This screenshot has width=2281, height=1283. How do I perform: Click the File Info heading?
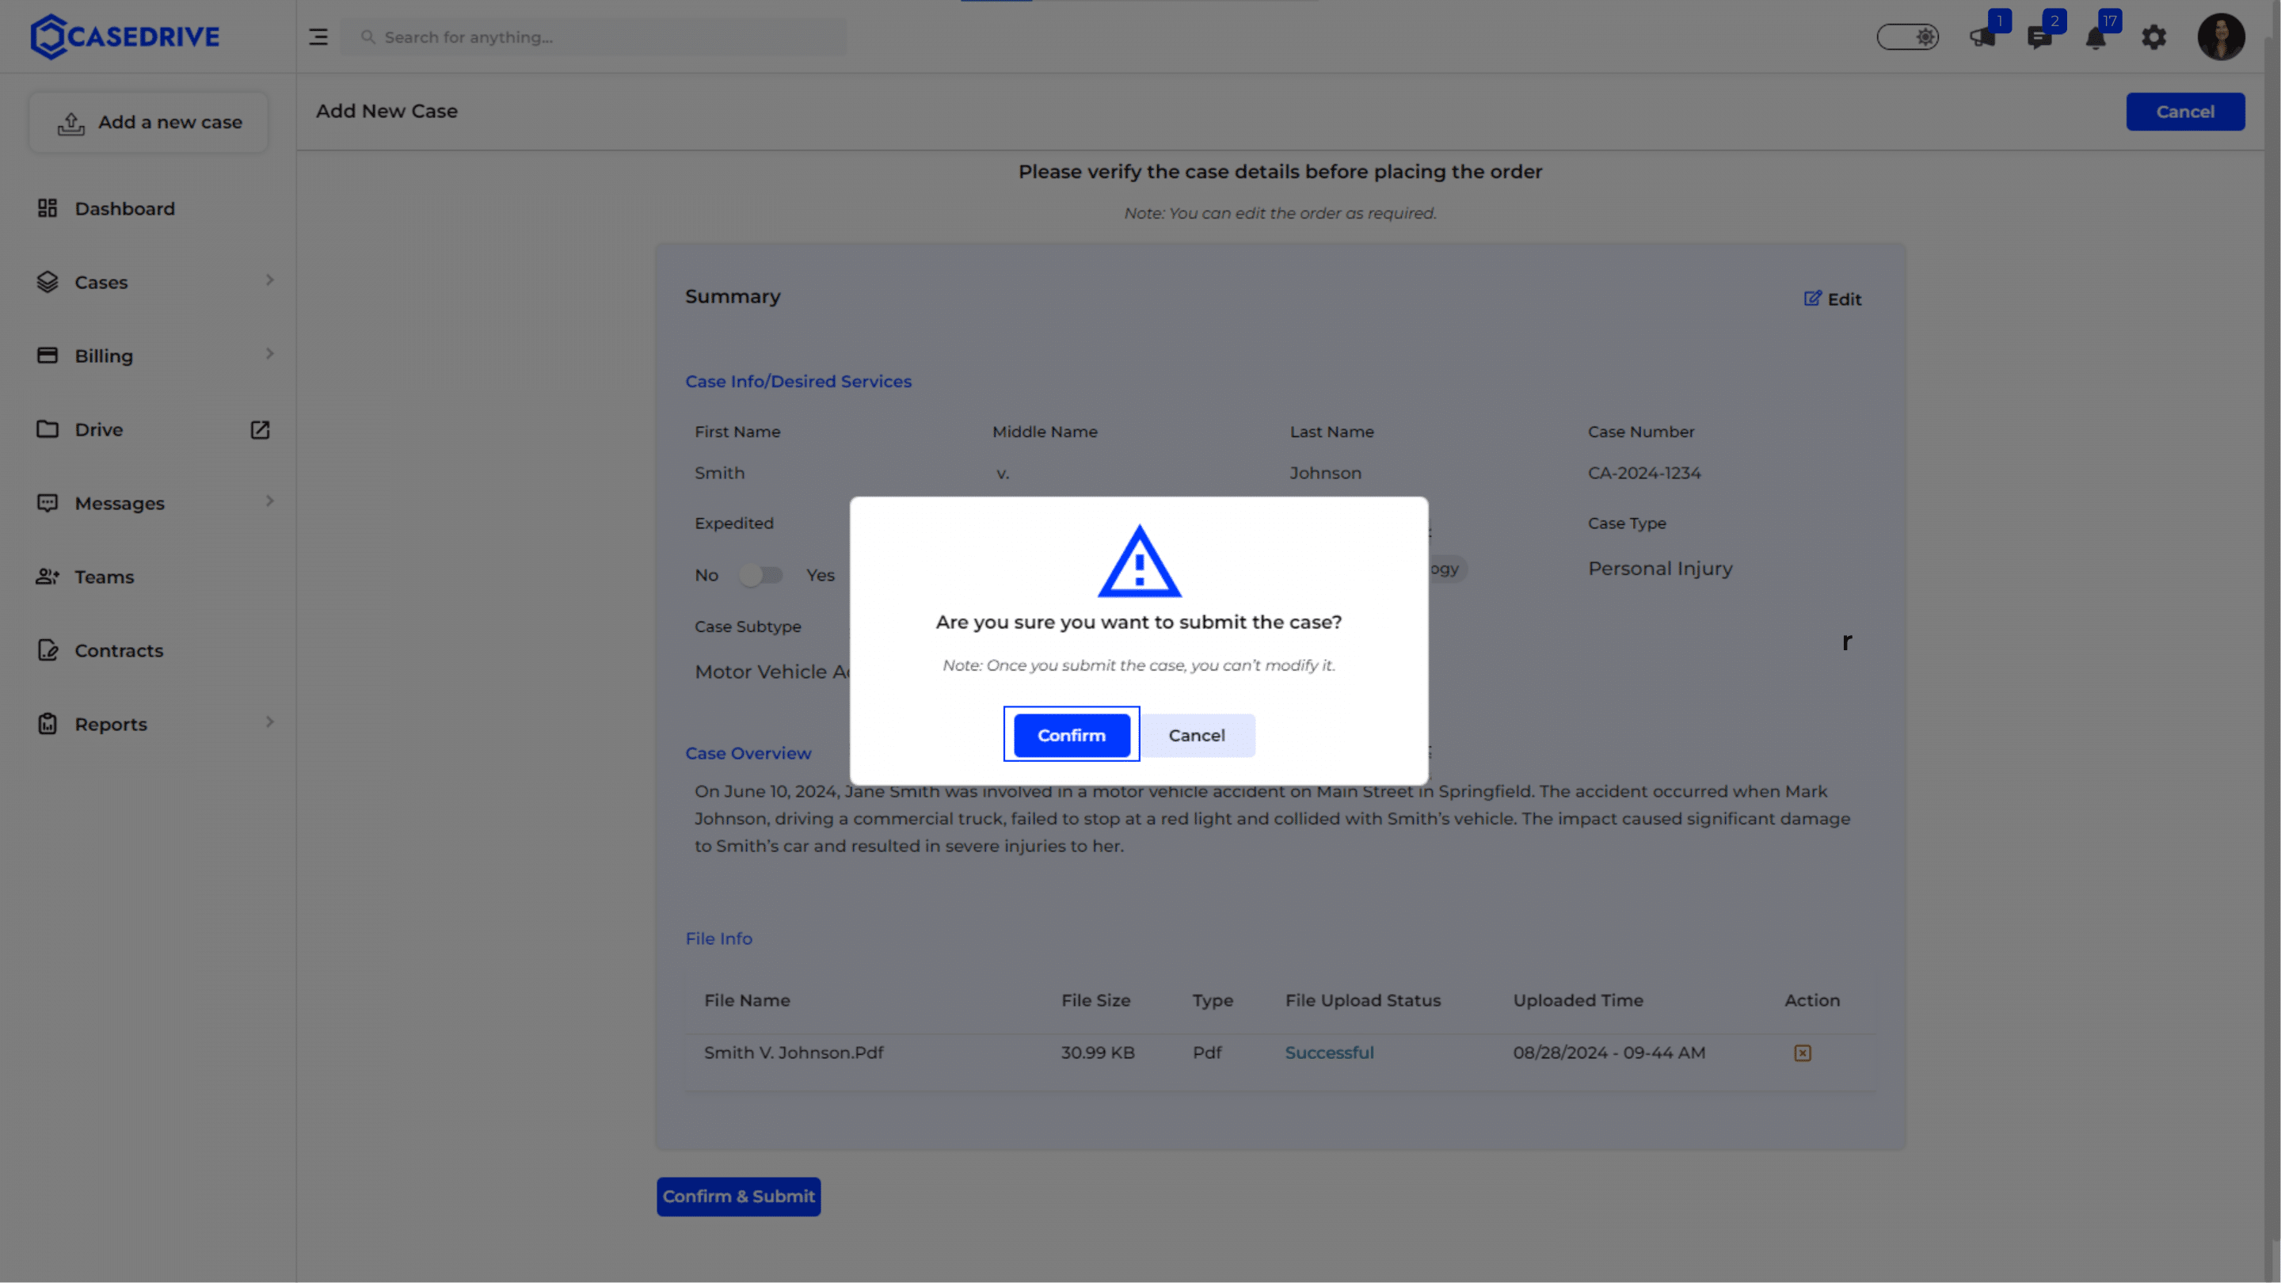719,938
